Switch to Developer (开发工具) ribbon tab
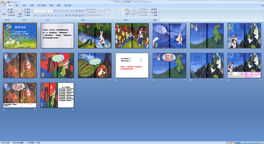The height and width of the screenshot is (144, 264). tap(67, 6)
